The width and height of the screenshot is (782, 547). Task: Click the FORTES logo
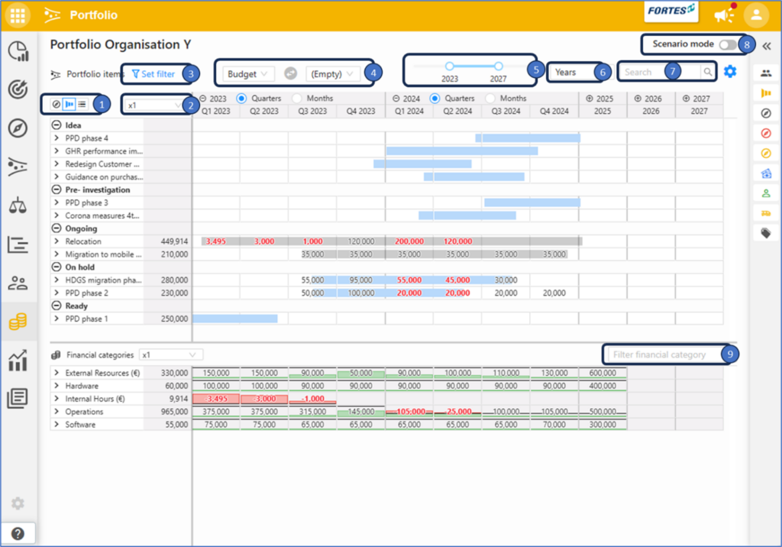click(671, 11)
